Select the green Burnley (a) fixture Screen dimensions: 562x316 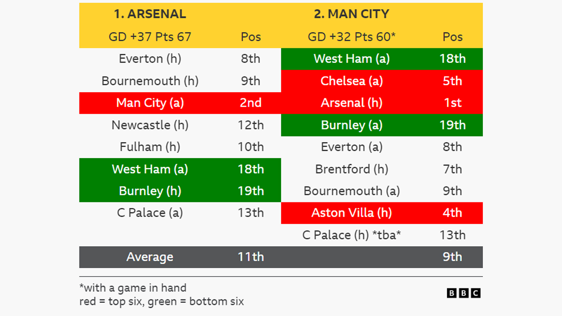click(x=351, y=125)
